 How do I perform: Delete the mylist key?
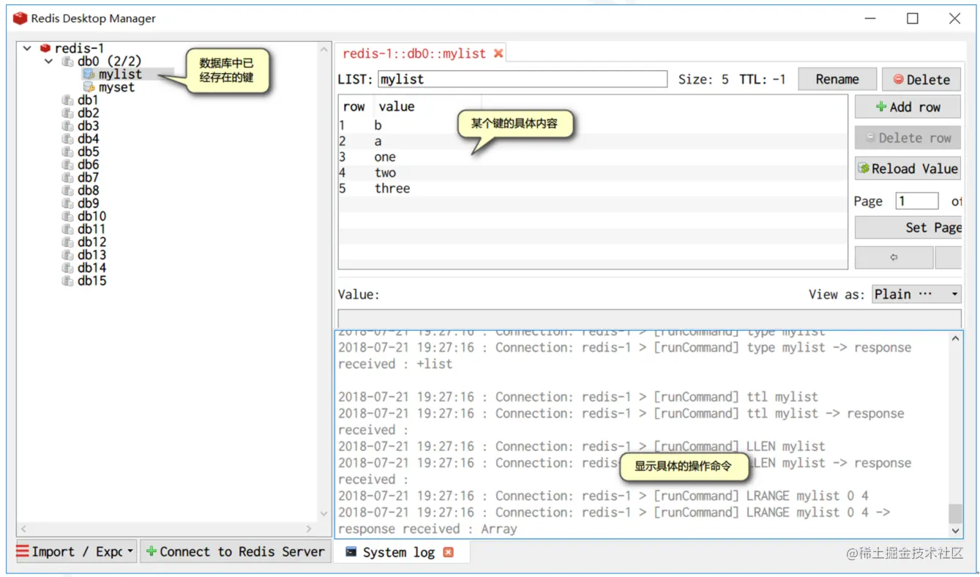click(x=921, y=79)
